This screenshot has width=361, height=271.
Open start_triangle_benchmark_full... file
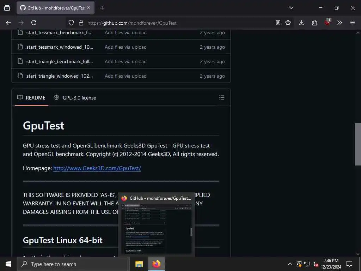[59, 61]
